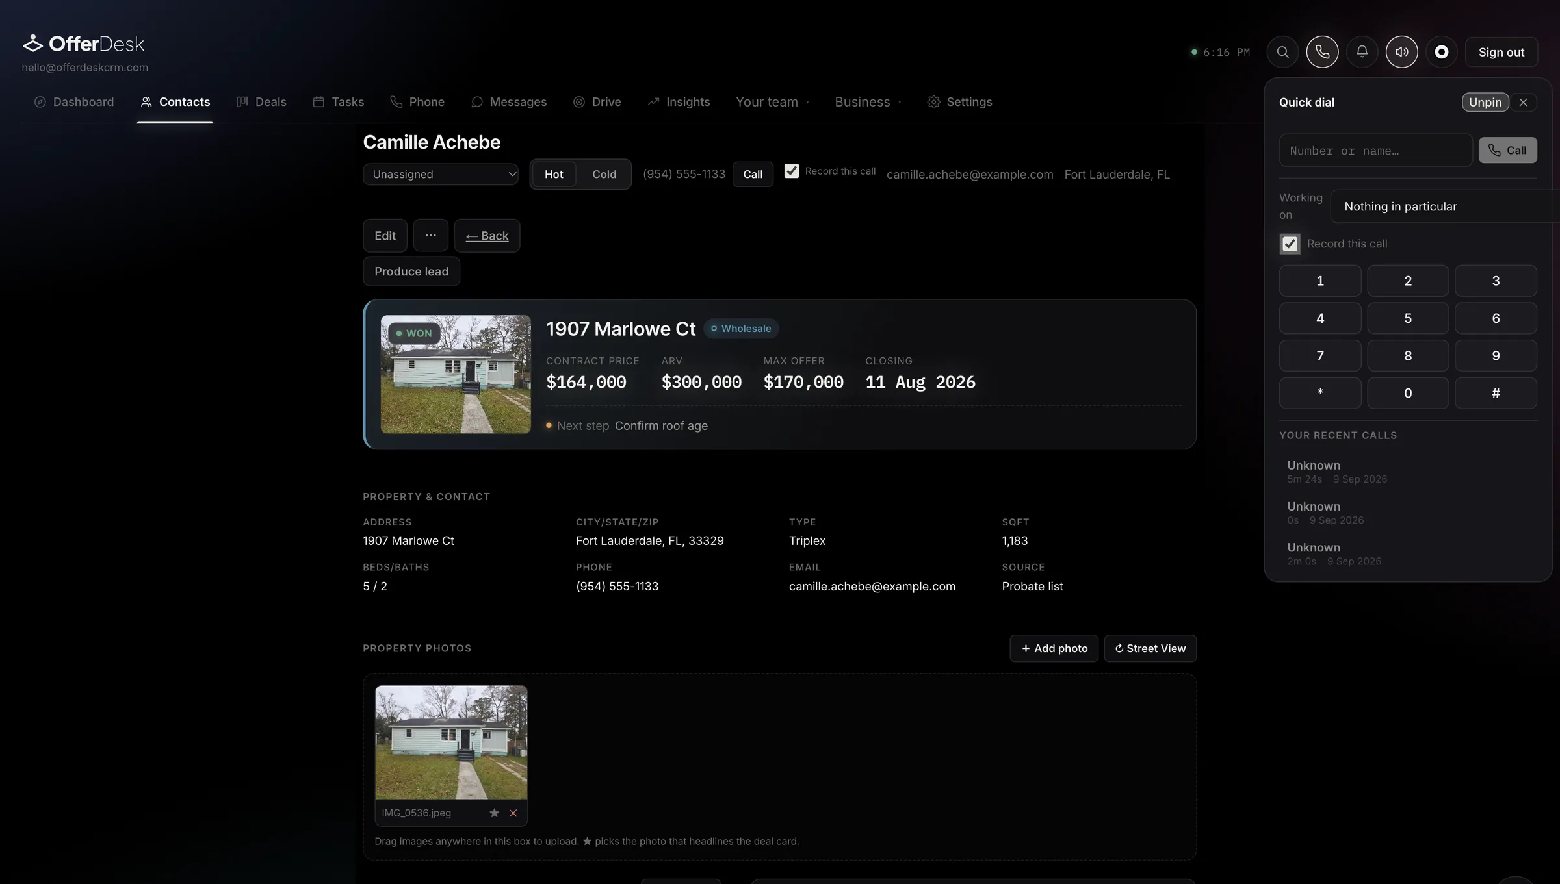The image size is (1560, 884).
Task: Click the speaker audio icon in header
Action: (1401, 52)
